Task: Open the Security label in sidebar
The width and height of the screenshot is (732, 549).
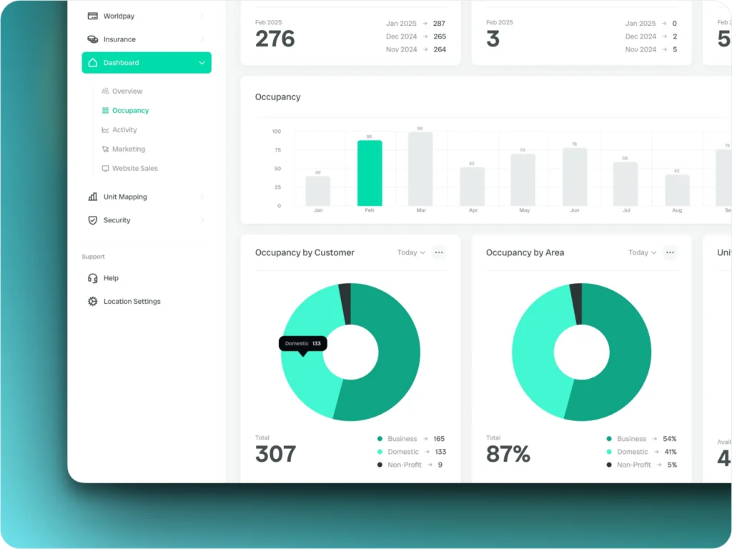Action: [x=117, y=220]
